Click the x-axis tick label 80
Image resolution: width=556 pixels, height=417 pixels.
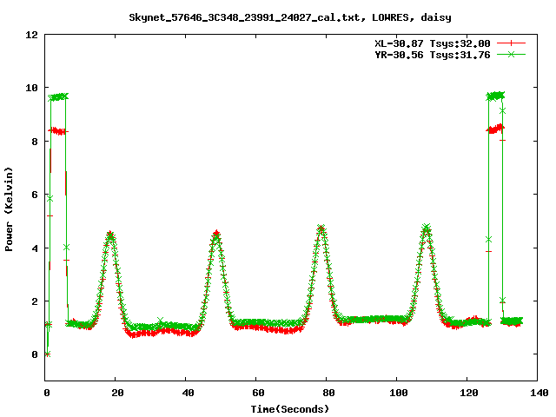tap(328, 393)
